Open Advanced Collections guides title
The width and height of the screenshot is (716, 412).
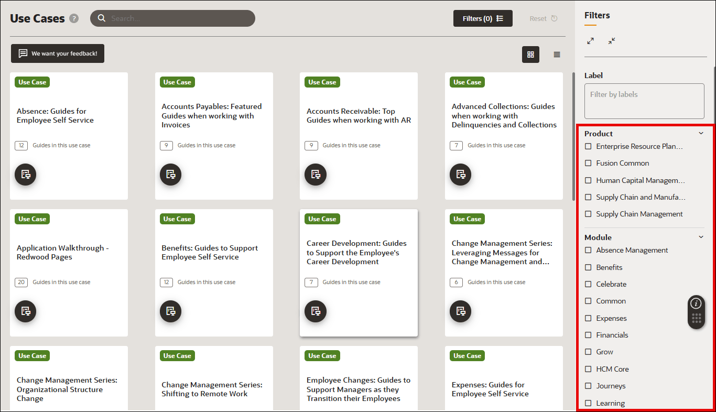504,115
